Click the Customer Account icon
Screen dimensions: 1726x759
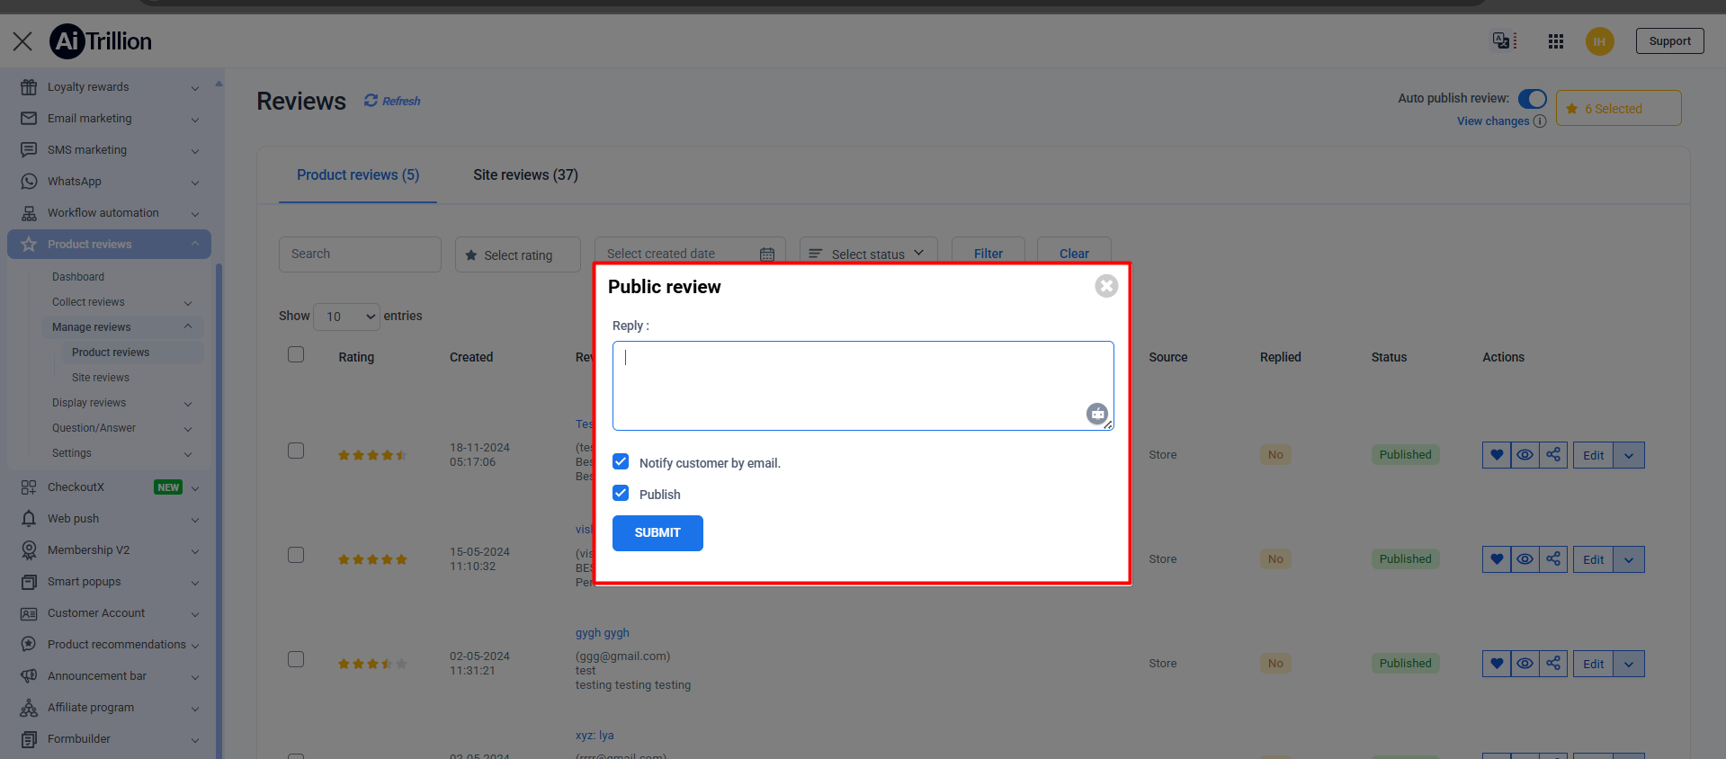[x=29, y=613]
